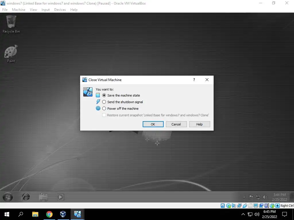Select 'Save the machine state' radio button
The width and height of the screenshot is (294, 220).
tap(104, 95)
